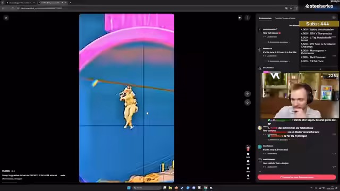The height and width of the screenshot is (191, 340).
Task: Click 'Antworten' under the first comment
Action: (272, 37)
